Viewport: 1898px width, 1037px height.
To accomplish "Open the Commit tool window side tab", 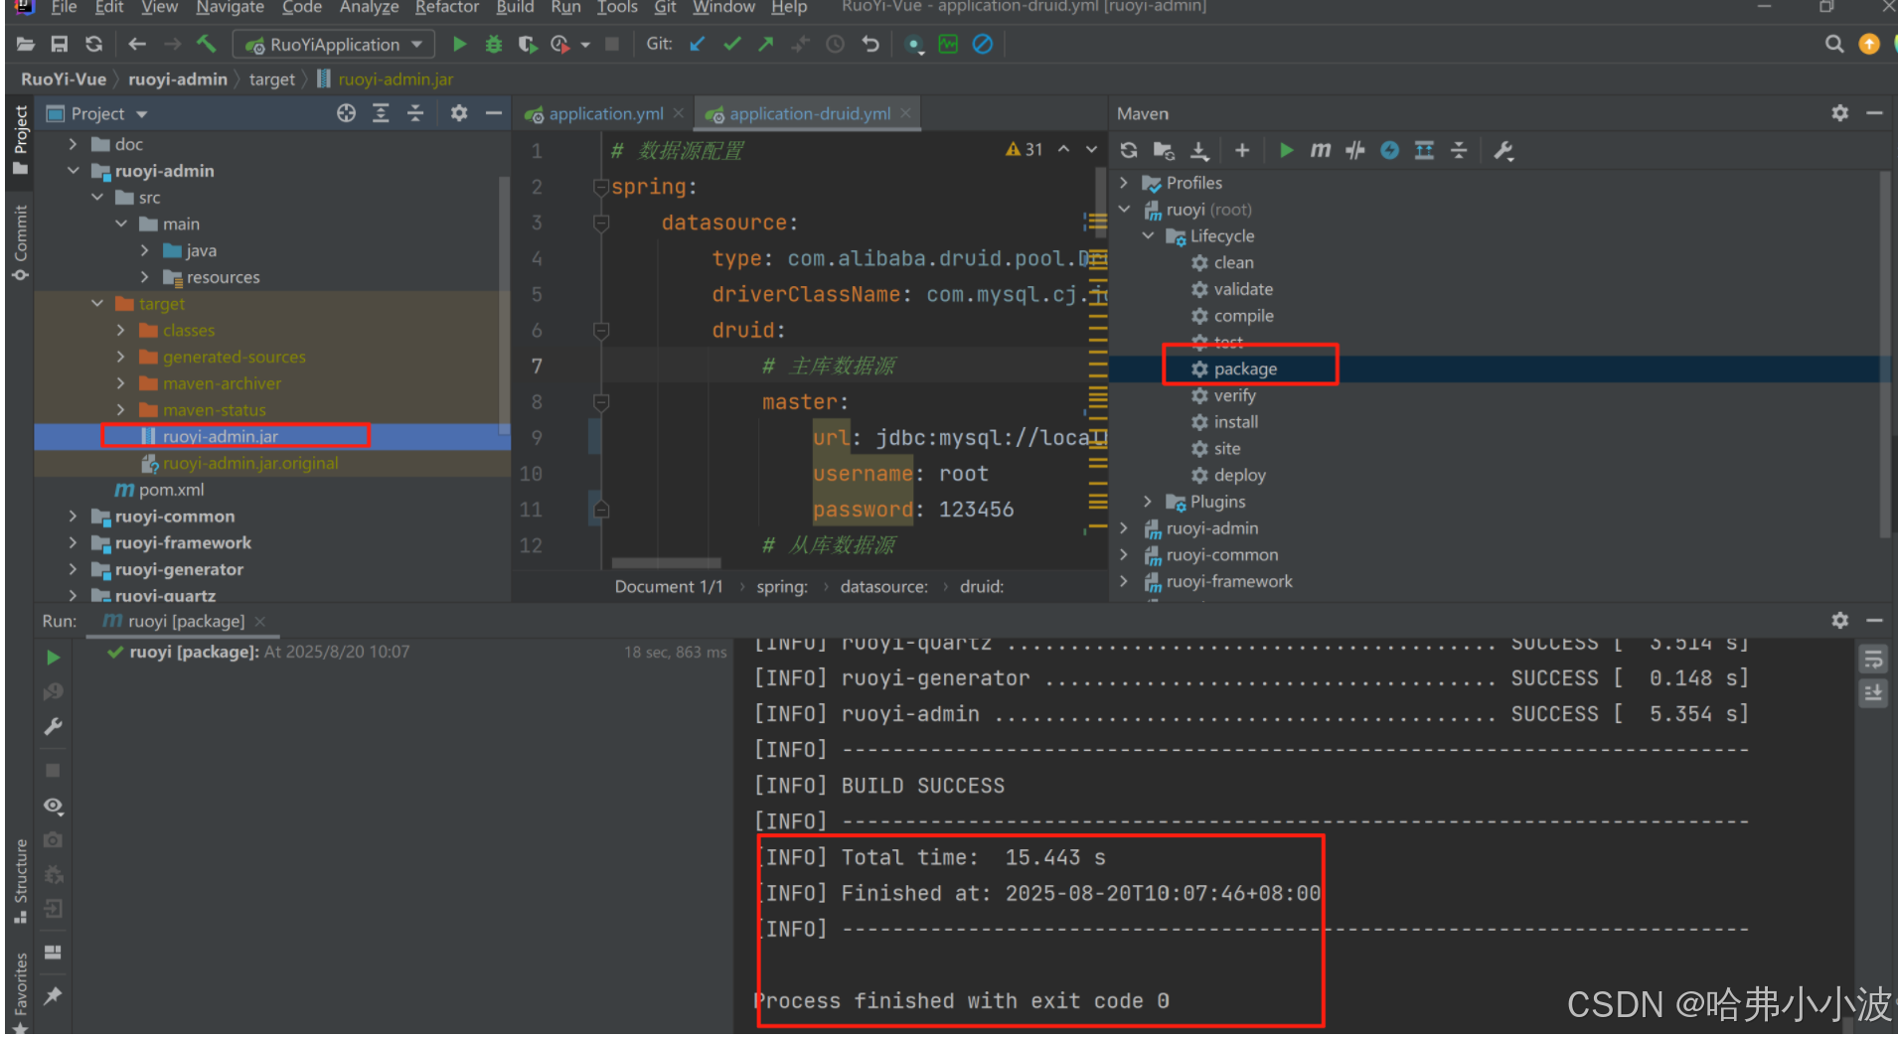I will [x=20, y=241].
